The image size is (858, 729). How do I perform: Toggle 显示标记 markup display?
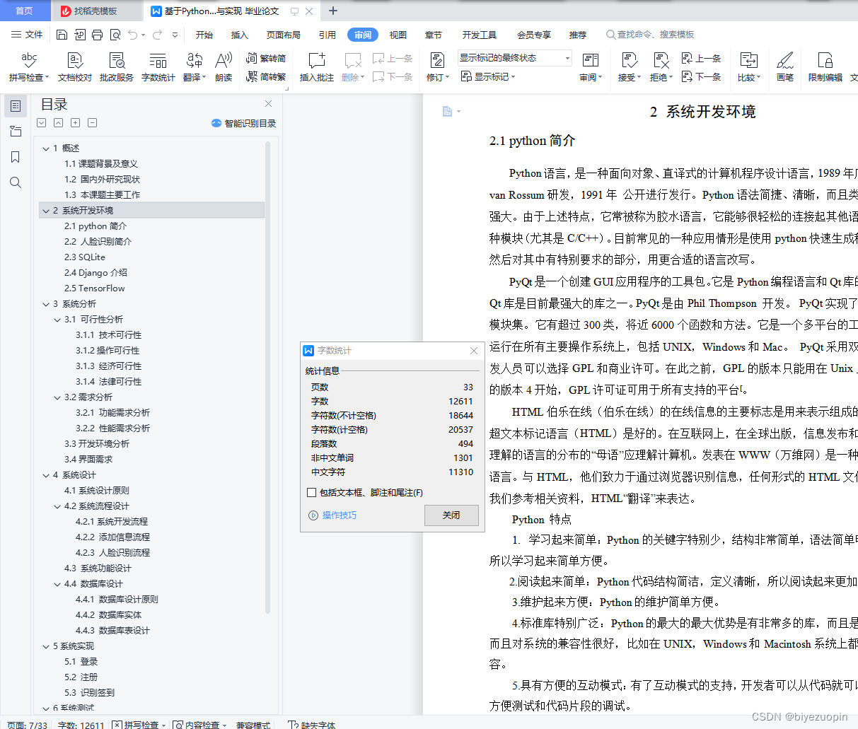click(x=488, y=76)
